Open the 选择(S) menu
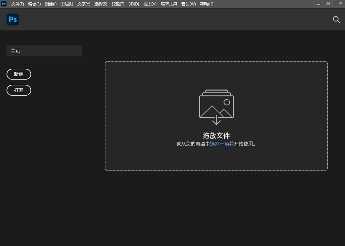 tap(101, 4)
